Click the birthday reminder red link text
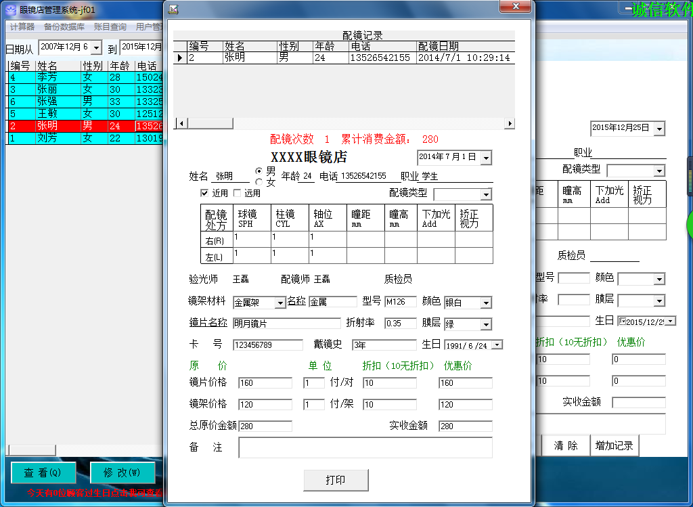This screenshot has height=507, width=693. point(95,492)
